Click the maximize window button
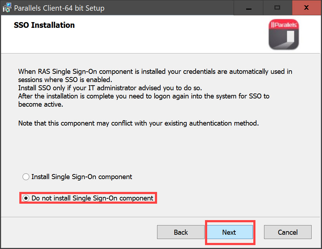322x249 pixels. point(277,7)
